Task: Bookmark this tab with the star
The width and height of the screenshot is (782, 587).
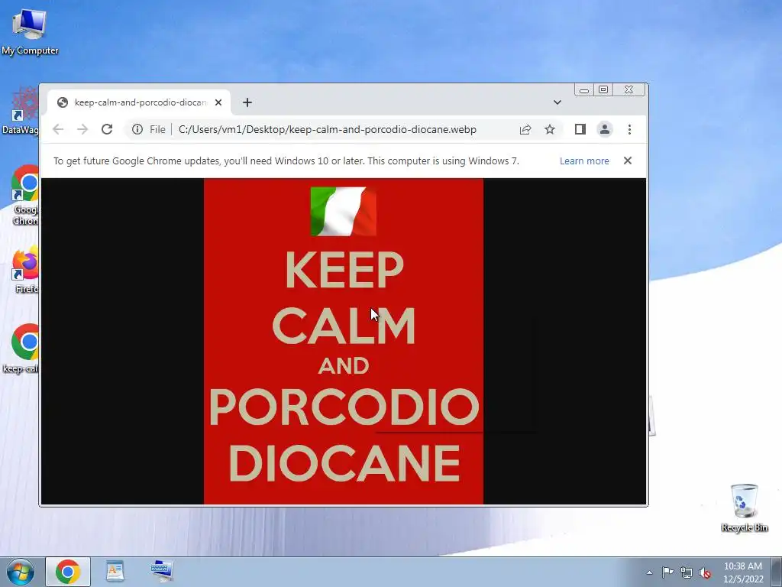Action: coord(550,129)
